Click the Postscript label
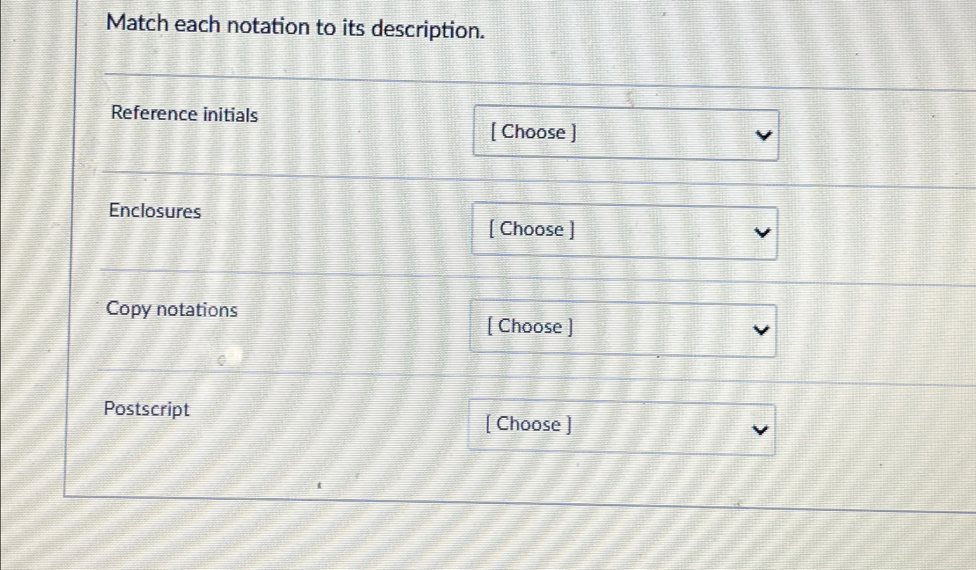 147,409
